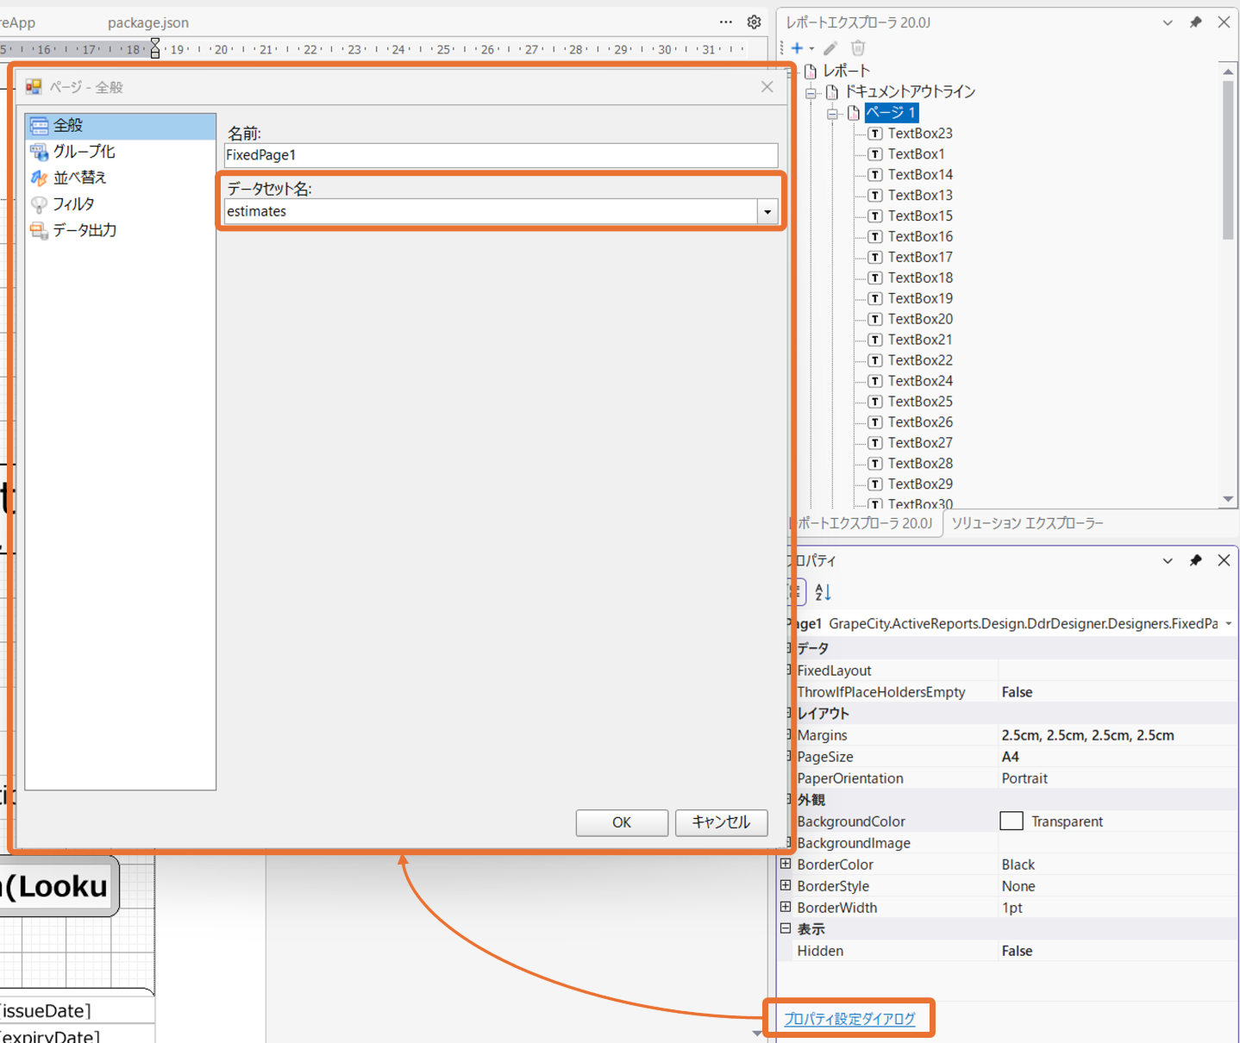Image resolution: width=1240 pixels, height=1043 pixels.
Task: Select TextBox16 in the report tree
Action: point(920,237)
